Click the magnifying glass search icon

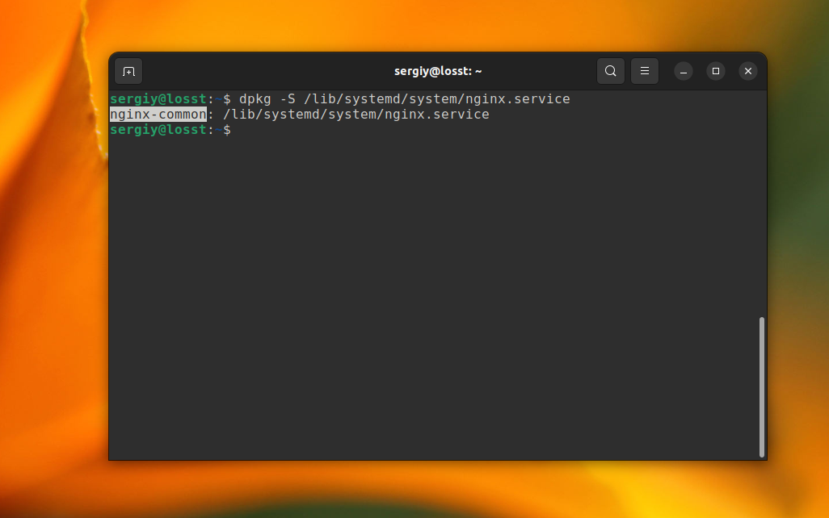click(610, 71)
